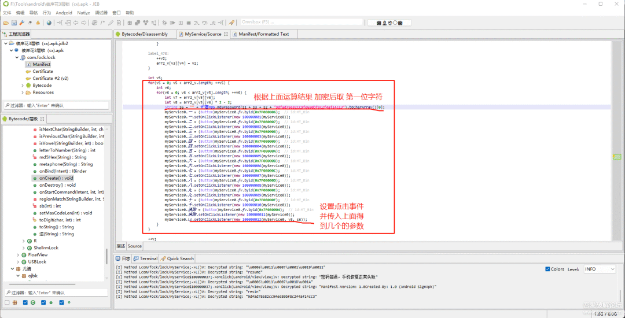Expand the ShellrmLock class node
The image size is (625, 318).
coord(24,247)
